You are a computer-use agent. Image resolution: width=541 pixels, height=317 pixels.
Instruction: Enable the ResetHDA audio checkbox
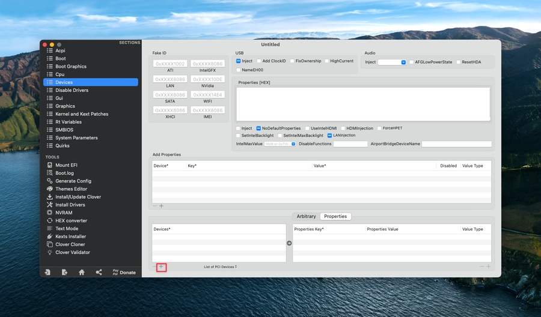[x=459, y=62]
